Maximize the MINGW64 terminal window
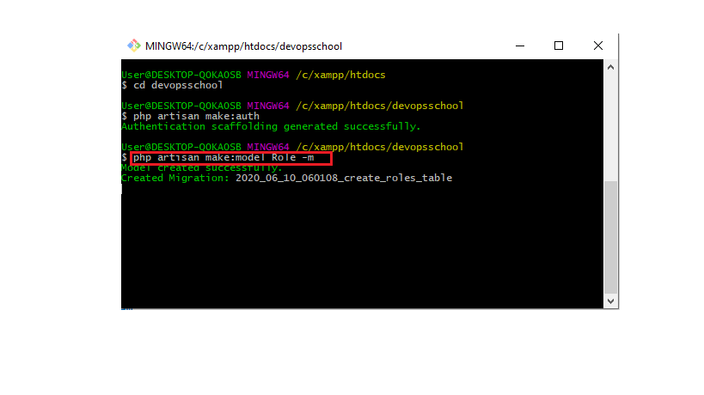704x395 pixels. (559, 46)
